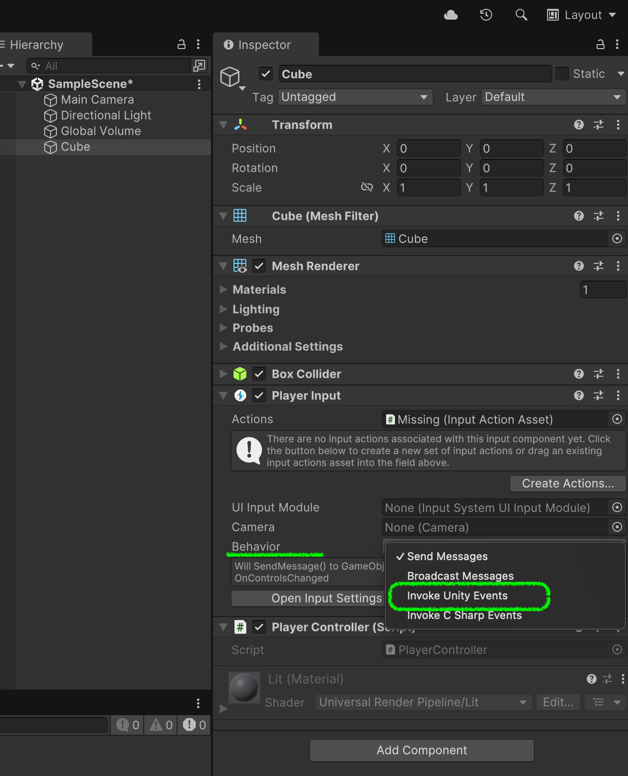Open Mesh Renderer more options menu

pyautogui.click(x=618, y=266)
